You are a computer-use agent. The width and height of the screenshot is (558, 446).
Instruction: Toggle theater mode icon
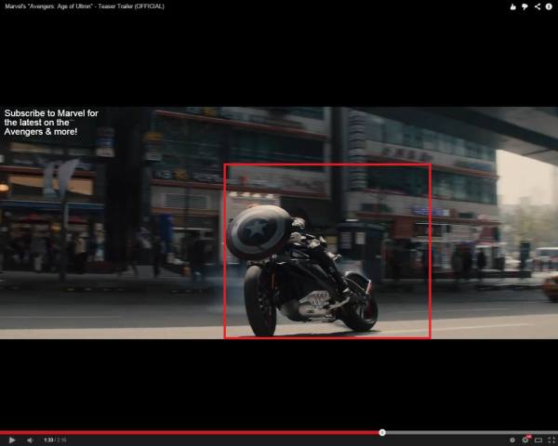coord(538,440)
